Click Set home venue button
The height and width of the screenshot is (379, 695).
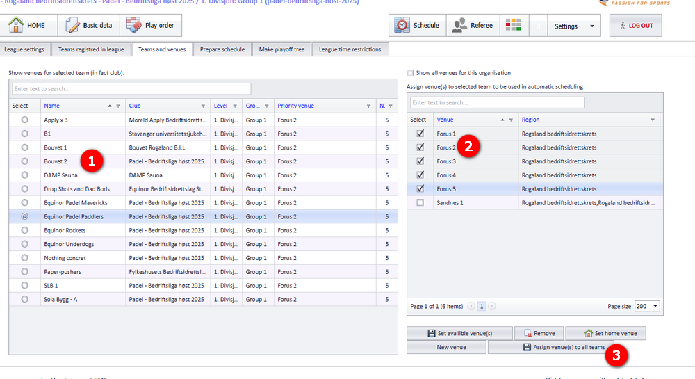pyautogui.click(x=605, y=333)
